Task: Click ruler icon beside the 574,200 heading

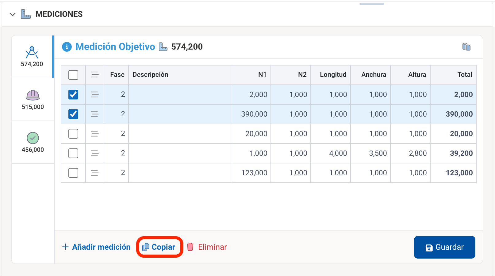Action: tap(163, 47)
